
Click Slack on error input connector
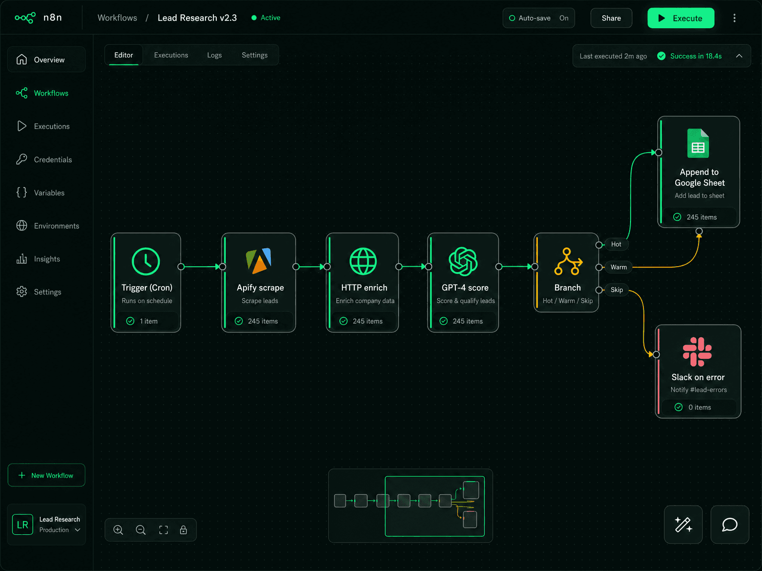(656, 354)
